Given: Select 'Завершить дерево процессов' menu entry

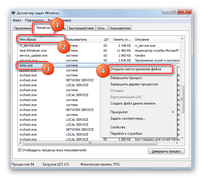Looking at the screenshot, I should (134, 84).
